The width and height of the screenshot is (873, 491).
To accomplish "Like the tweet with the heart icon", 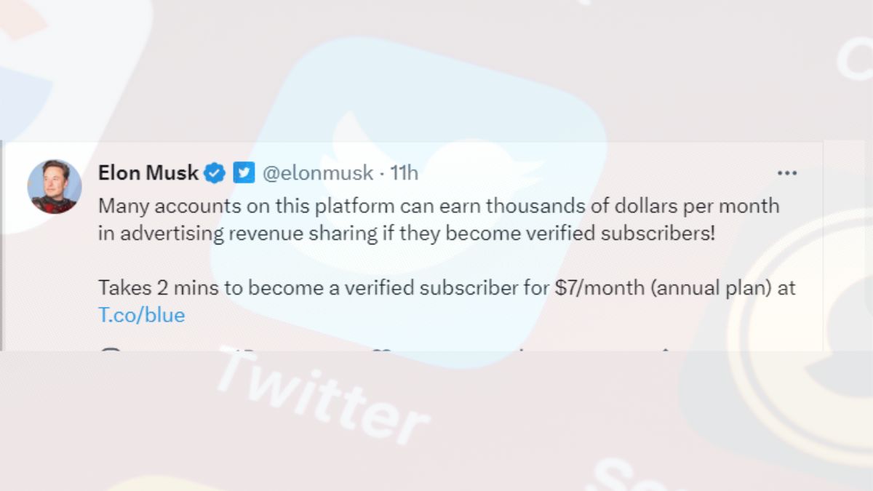I will point(381,350).
